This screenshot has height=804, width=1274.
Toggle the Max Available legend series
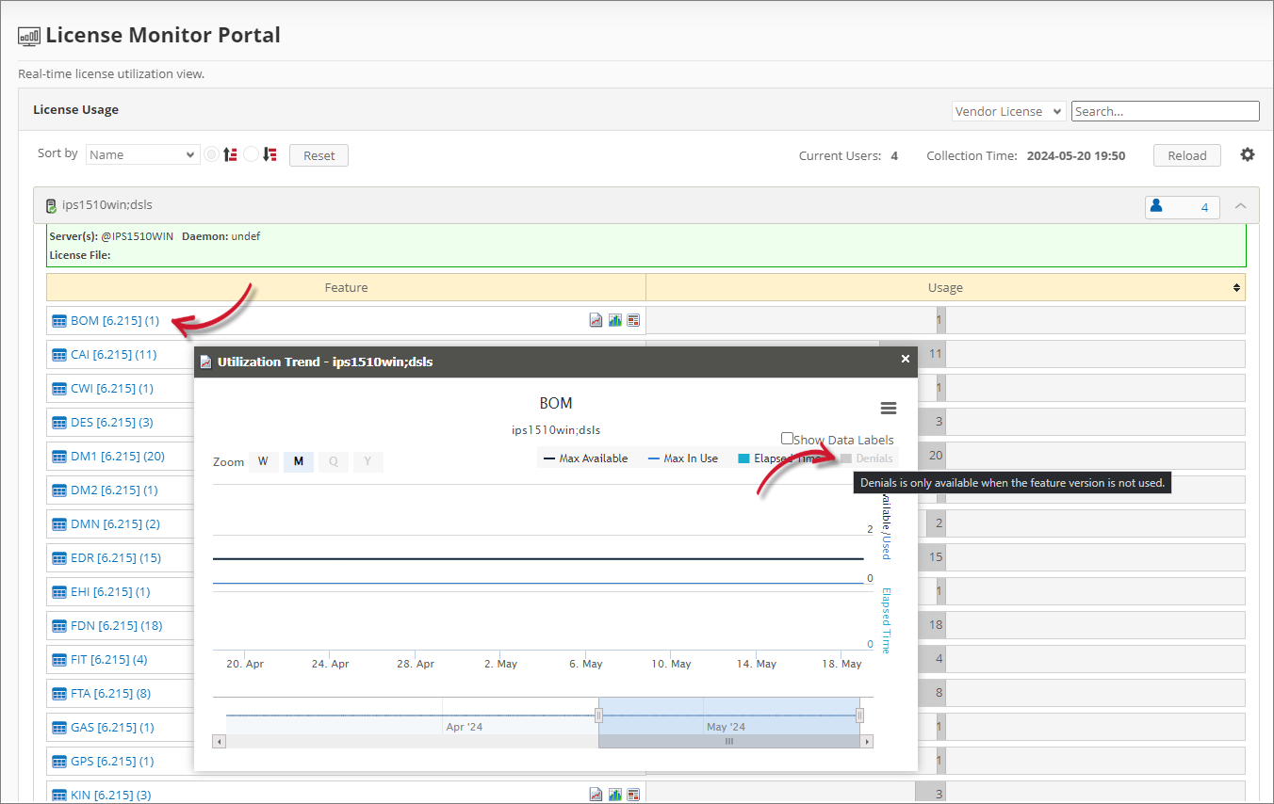[585, 458]
